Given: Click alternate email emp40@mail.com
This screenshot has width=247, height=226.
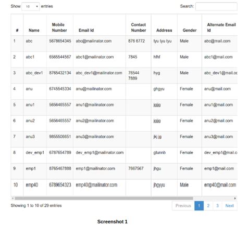Looking at the screenshot, I should pyautogui.click(x=220, y=185).
